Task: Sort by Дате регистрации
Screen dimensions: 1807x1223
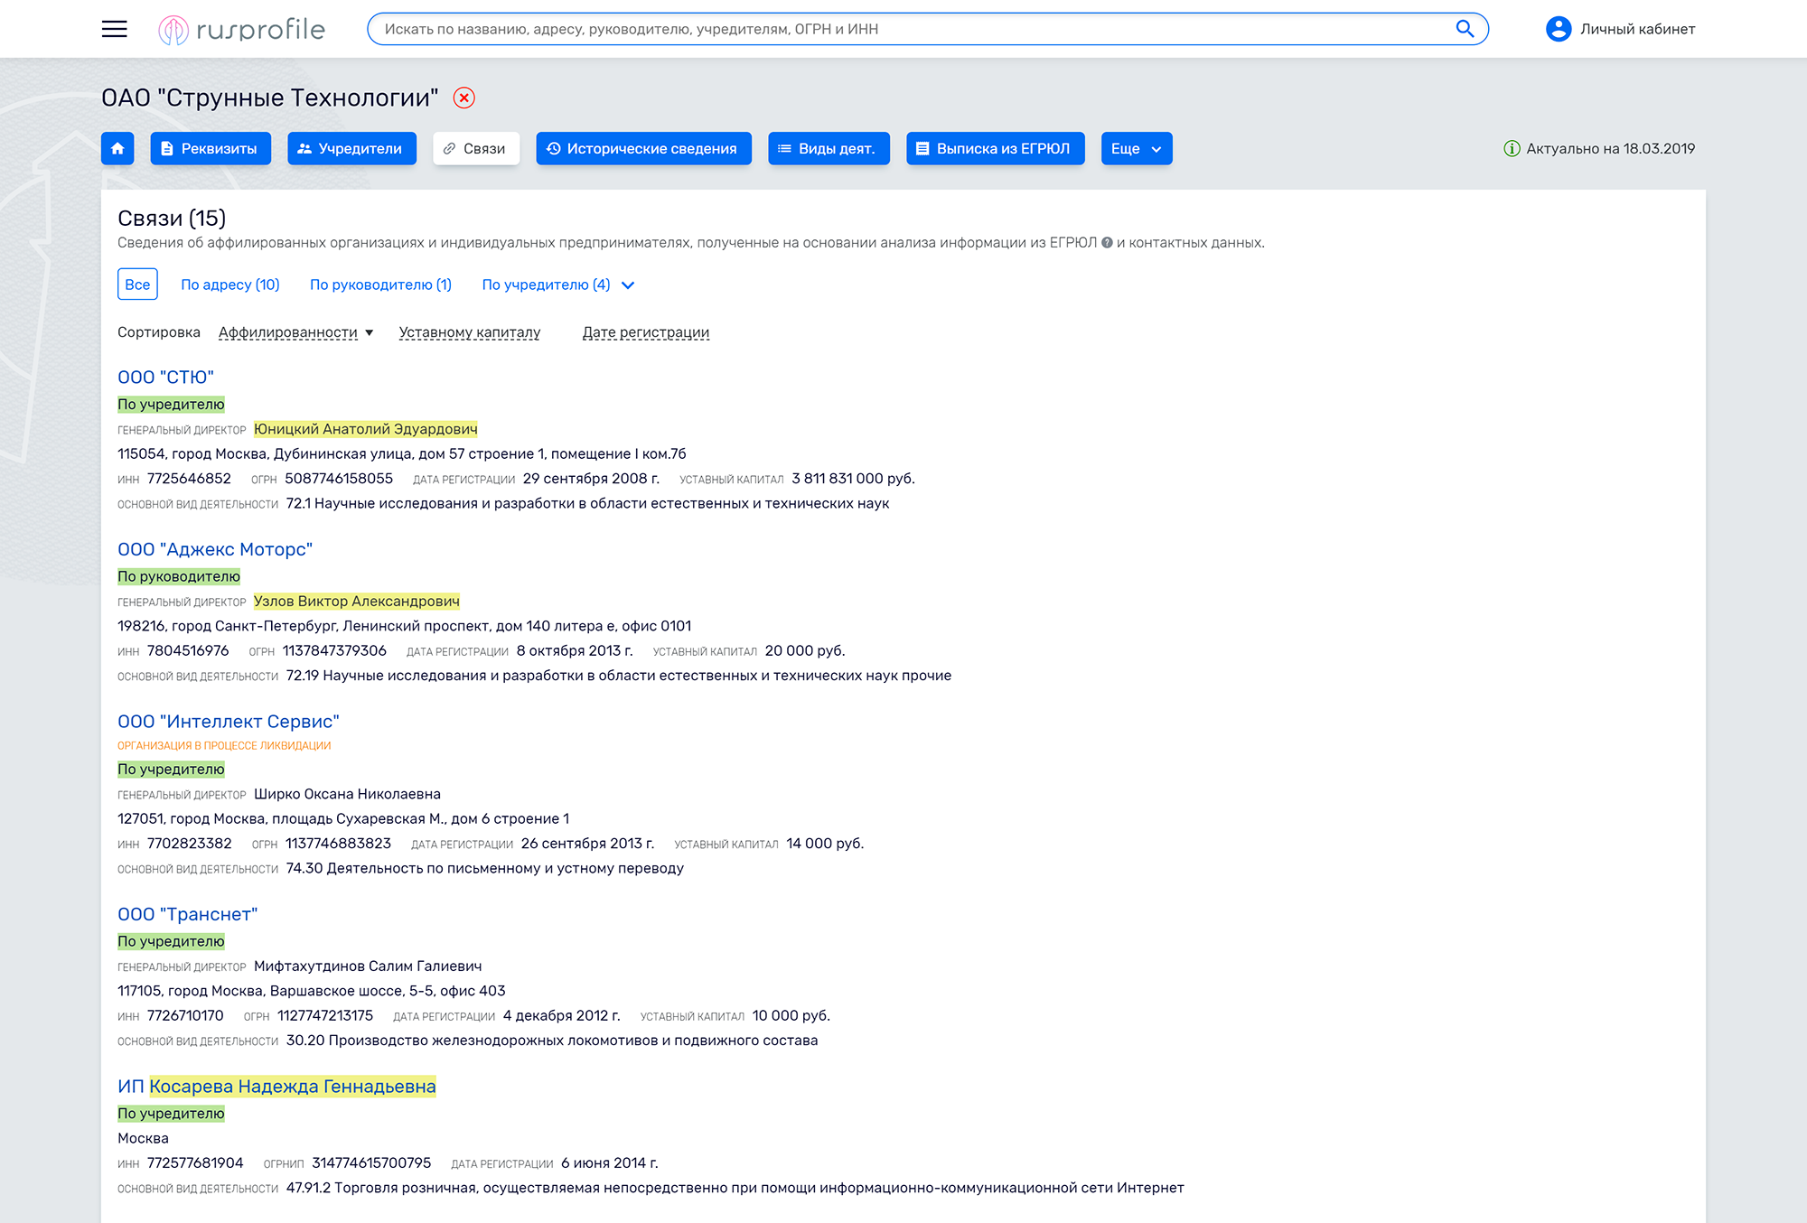Action: coord(646,332)
